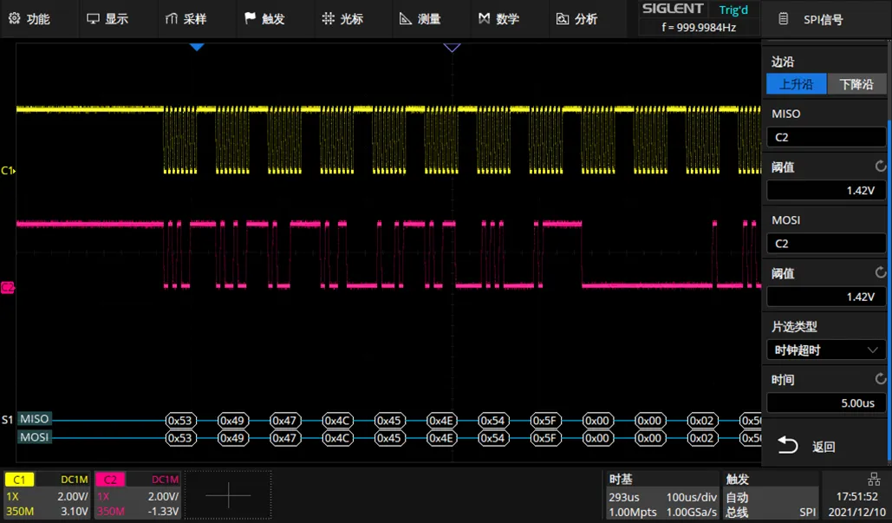892x523 pixels.
Task: Switch edge to 下降沿 falling
Action: (x=856, y=84)
